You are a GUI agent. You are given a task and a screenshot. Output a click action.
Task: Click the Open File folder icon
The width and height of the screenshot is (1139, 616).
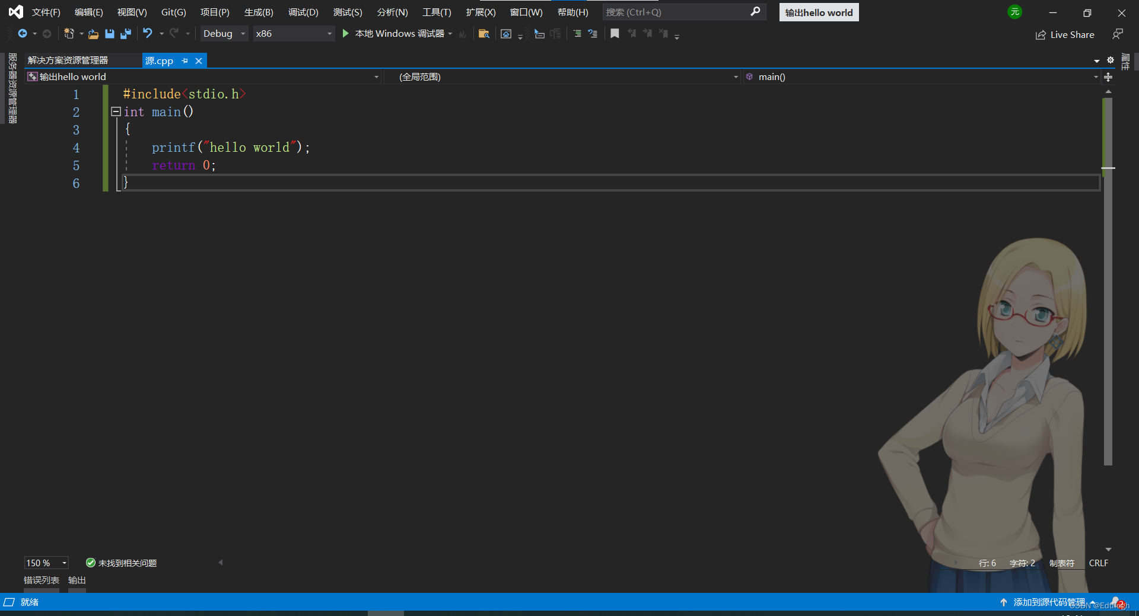93,34
